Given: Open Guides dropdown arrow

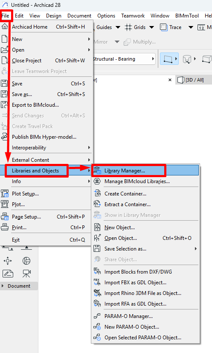Looking at the screenshot, I should point(118,27).
